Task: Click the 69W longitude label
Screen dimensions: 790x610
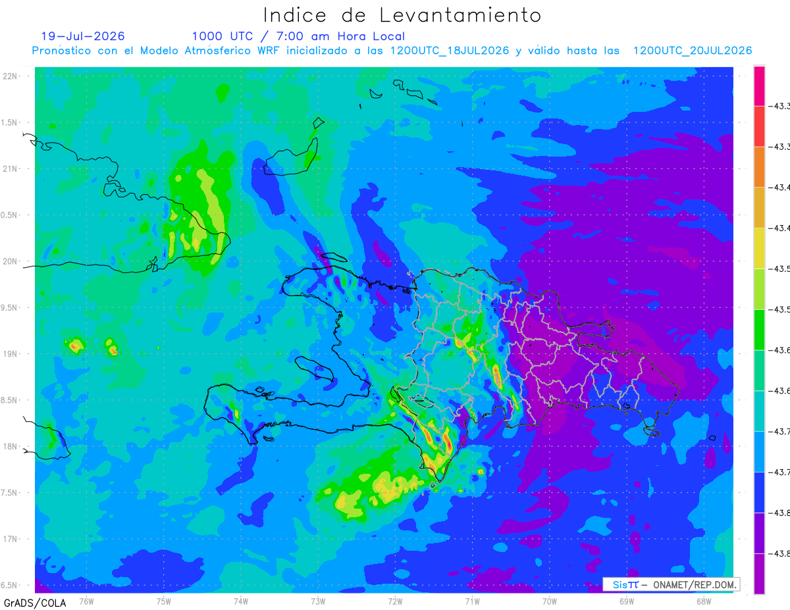Action: point(626,601)
